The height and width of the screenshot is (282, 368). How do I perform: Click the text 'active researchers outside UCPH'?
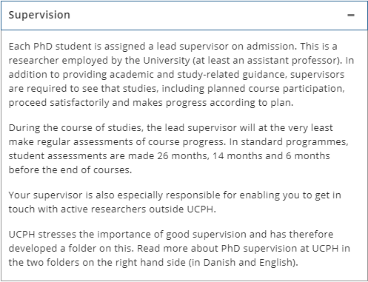(137, 209)
